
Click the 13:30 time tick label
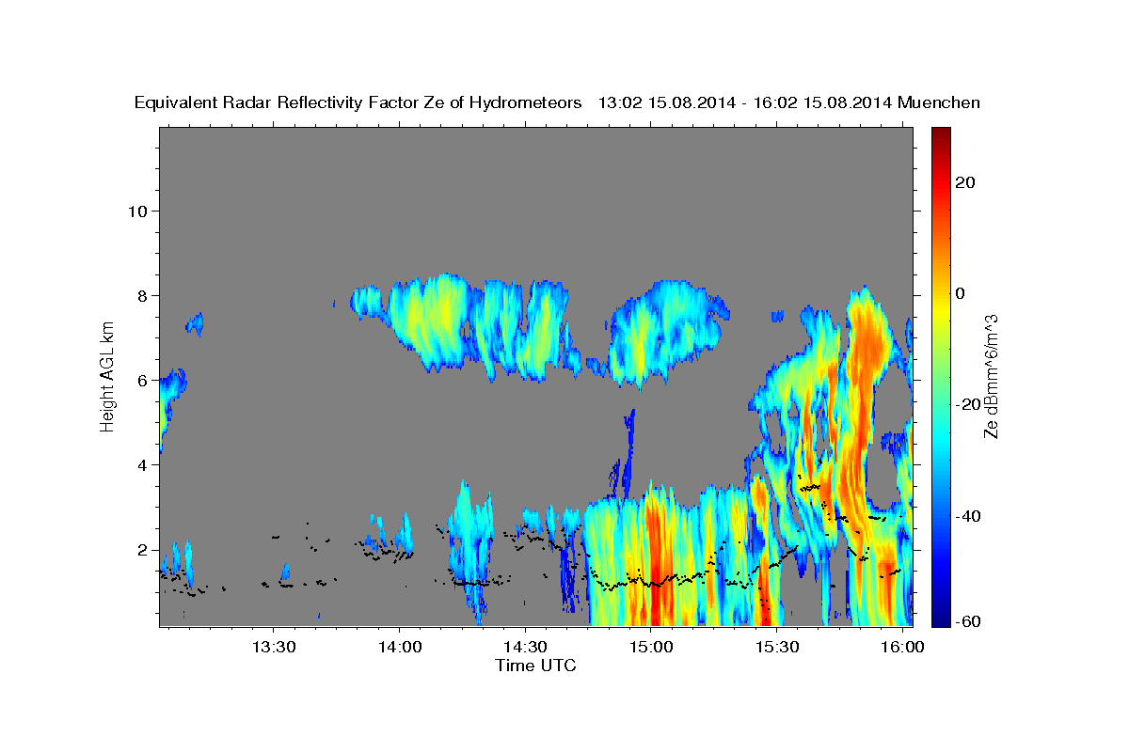[273, 648]
